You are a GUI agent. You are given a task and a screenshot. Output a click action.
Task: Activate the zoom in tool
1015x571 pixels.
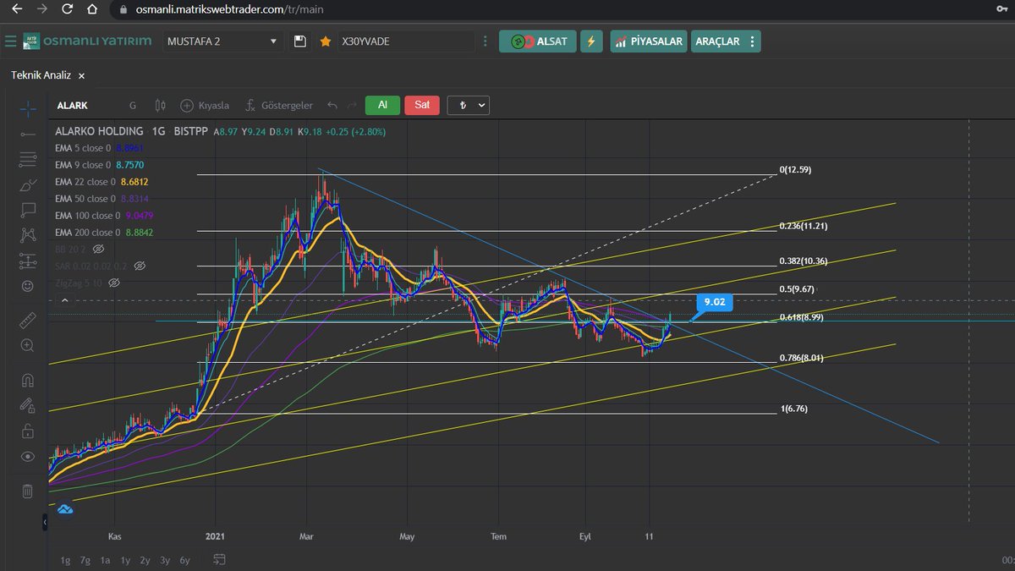27,345
